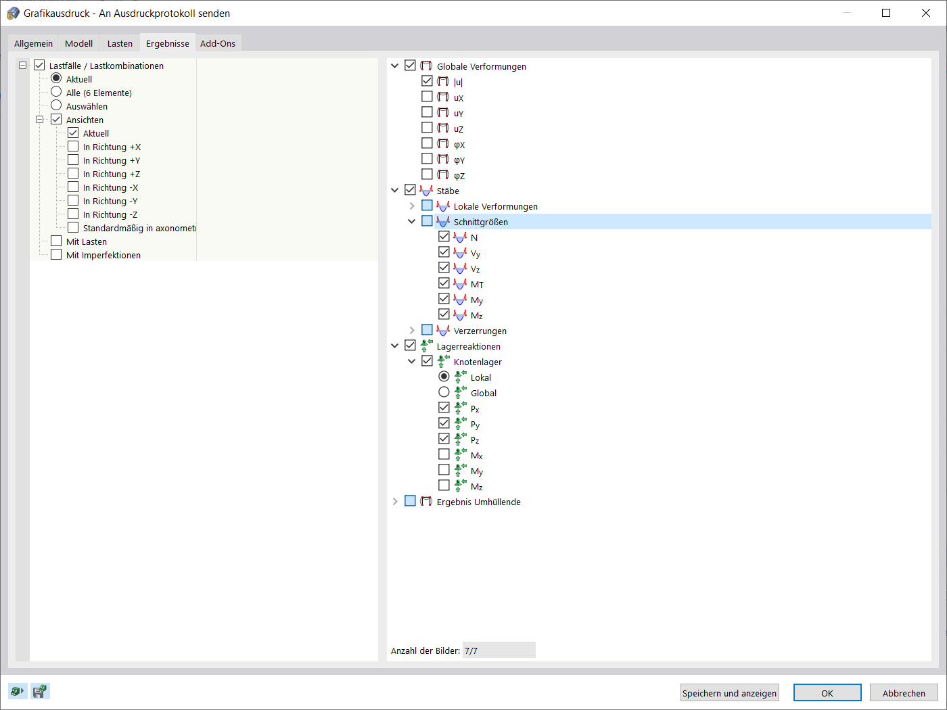Uncheck the Aktuell view checkbox under Ansichten

pos(73,133)
